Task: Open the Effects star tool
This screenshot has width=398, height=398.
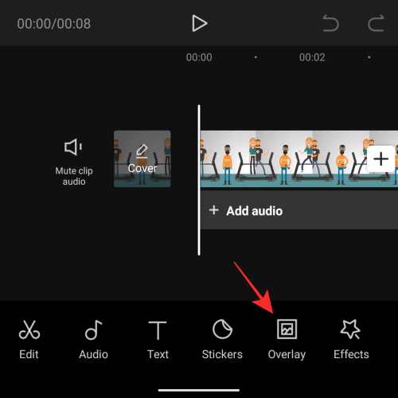Action: [x=351, y=340]
